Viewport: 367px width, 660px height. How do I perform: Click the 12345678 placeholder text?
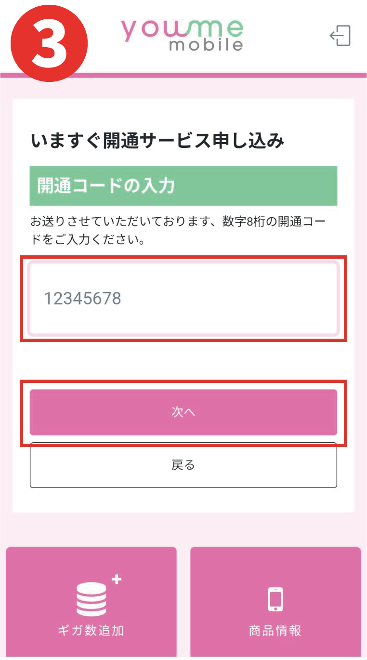[83, 299]
